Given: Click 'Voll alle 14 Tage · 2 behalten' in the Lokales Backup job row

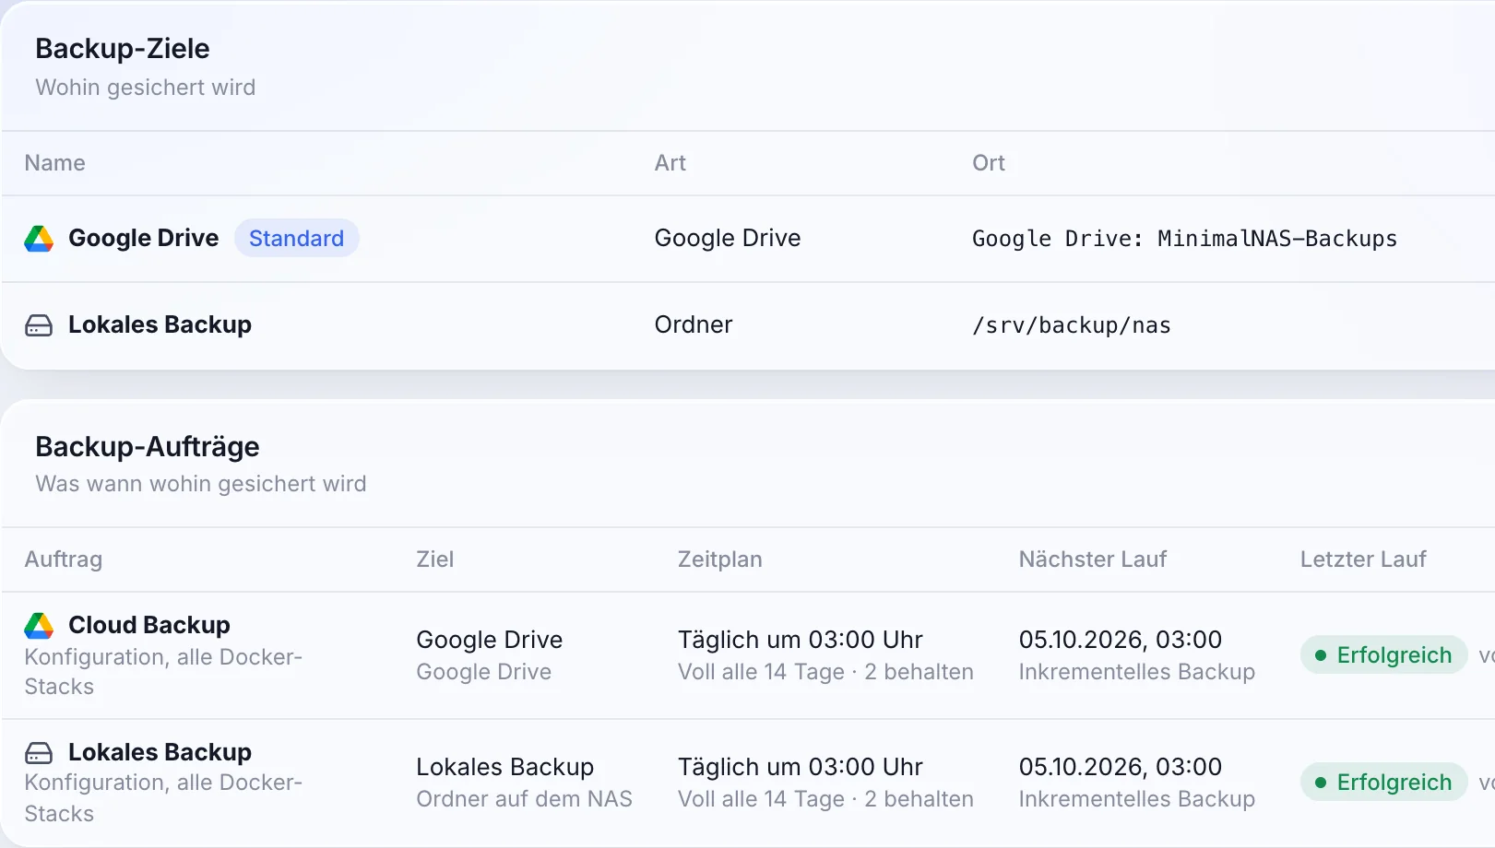Looking at the screenshot, I should [825, 799].
